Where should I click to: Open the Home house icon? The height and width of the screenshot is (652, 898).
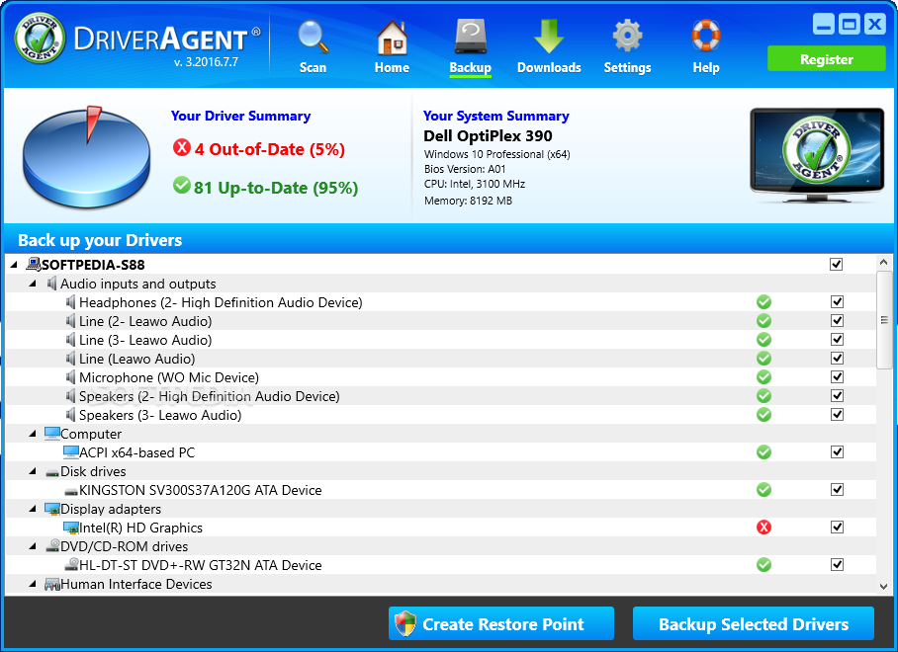(392, 37)
